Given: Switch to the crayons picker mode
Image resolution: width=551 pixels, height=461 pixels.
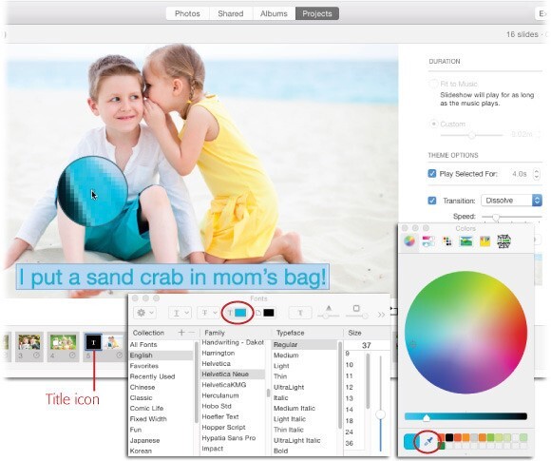Looking at the screenshot, I should tap(484, 241).
